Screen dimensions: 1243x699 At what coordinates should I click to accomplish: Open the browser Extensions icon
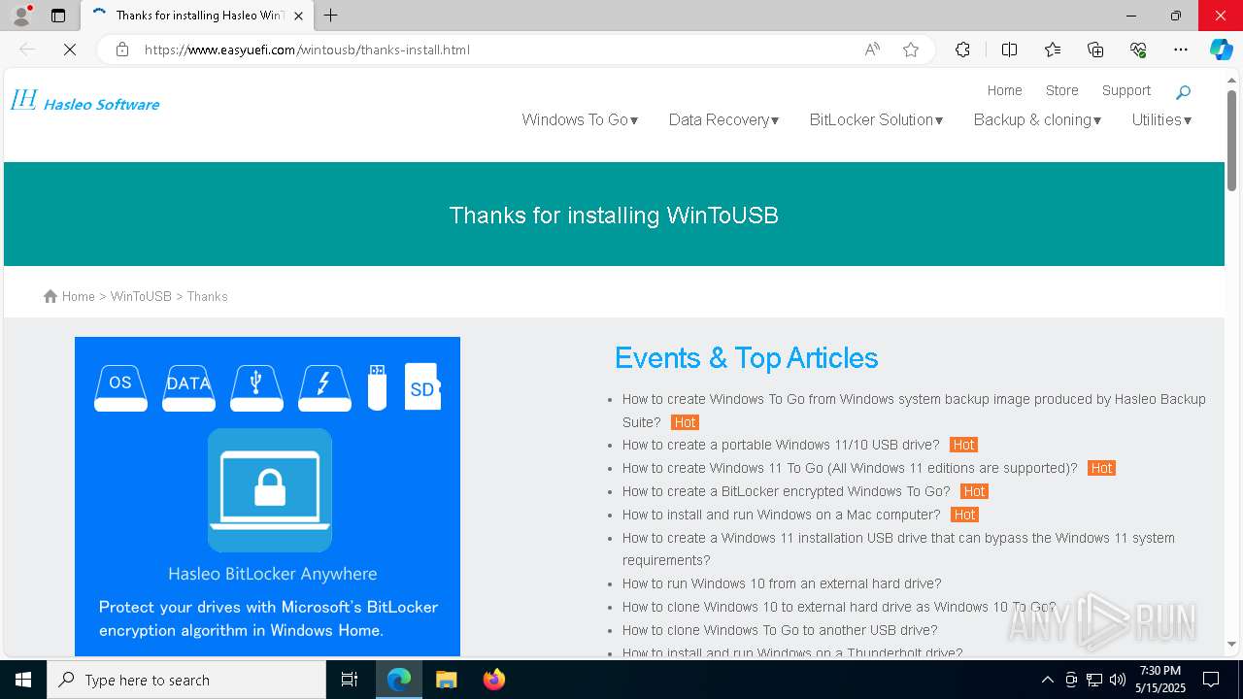(x=962, y=50)
